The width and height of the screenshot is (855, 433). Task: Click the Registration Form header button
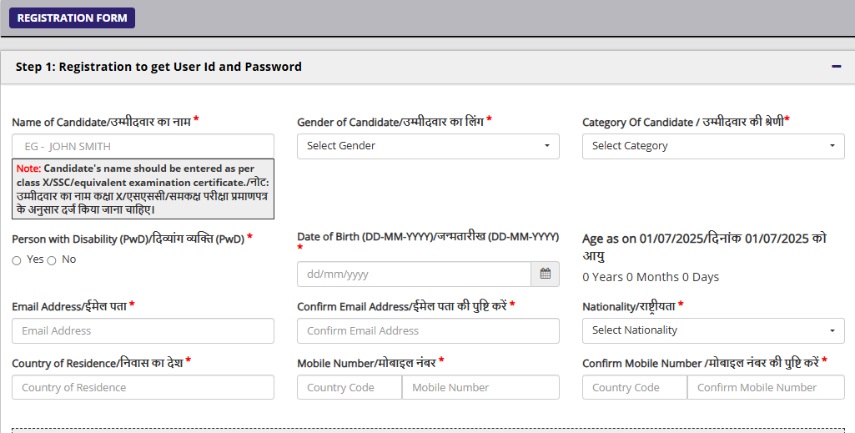pyautogui.click(x=72, y=18)
